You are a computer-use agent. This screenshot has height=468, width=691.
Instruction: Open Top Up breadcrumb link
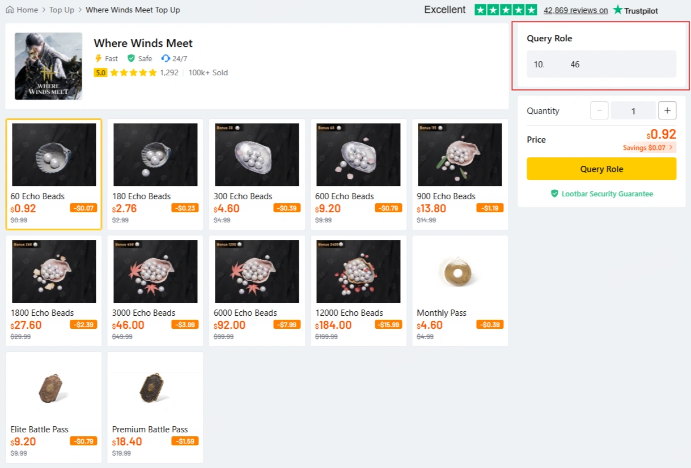tap(61, 10)
